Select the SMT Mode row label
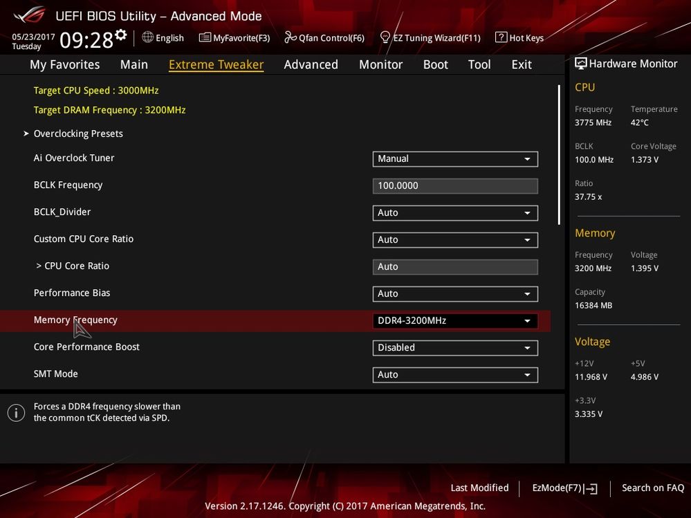Image resolution: width=691 pixels, height=518 pixels. point(55,374)
